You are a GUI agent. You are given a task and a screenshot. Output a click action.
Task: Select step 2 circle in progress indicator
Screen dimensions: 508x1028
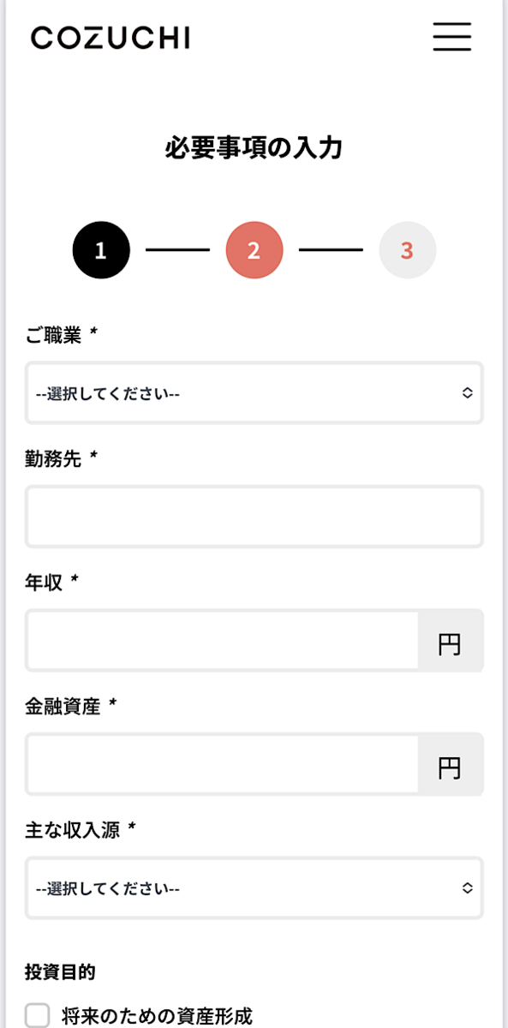(x=254, y=248)
